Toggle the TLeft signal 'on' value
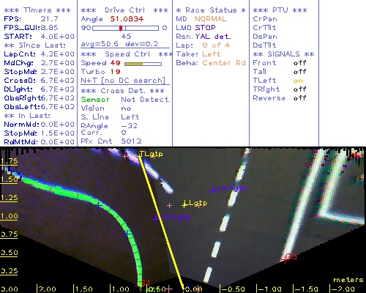 click(x=298, y=81)
